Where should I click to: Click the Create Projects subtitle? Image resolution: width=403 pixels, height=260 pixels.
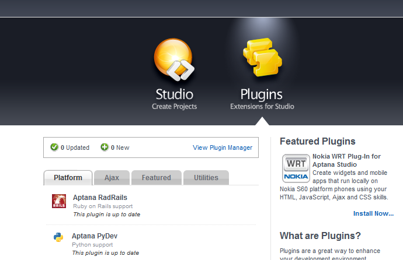click(x=174, y=107)
